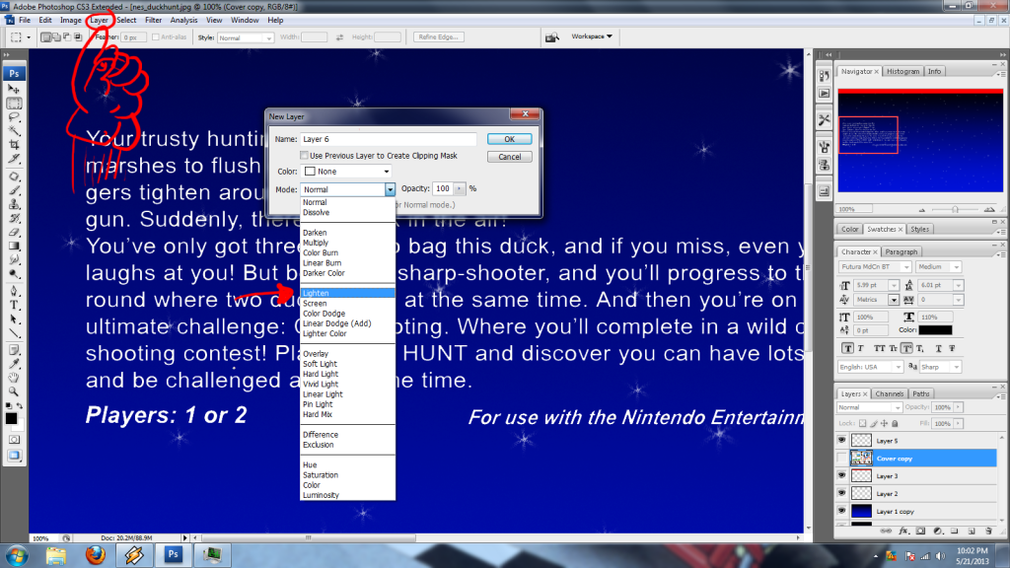Pick the Crop tool in toolbox

(15, 144)
